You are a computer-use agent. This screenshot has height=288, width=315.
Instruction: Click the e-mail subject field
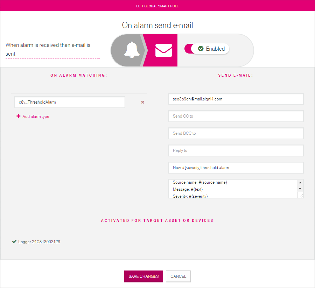[236, 168]
